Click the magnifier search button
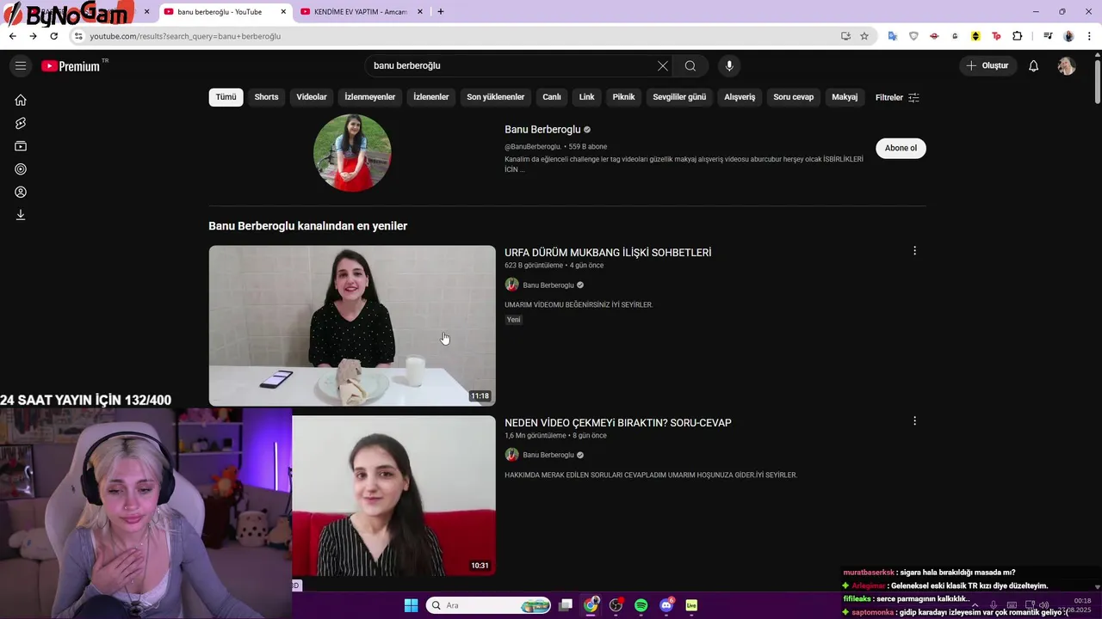1102x619 pixels. [690, 66]
